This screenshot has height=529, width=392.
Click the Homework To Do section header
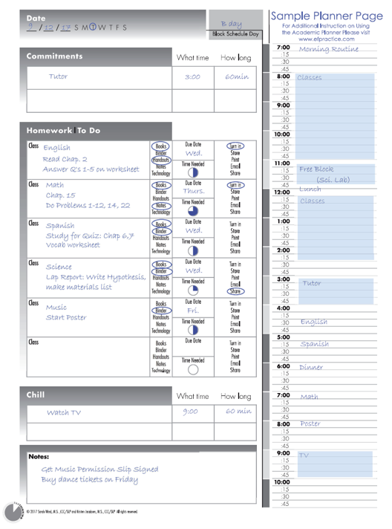(x=96, y=131)
